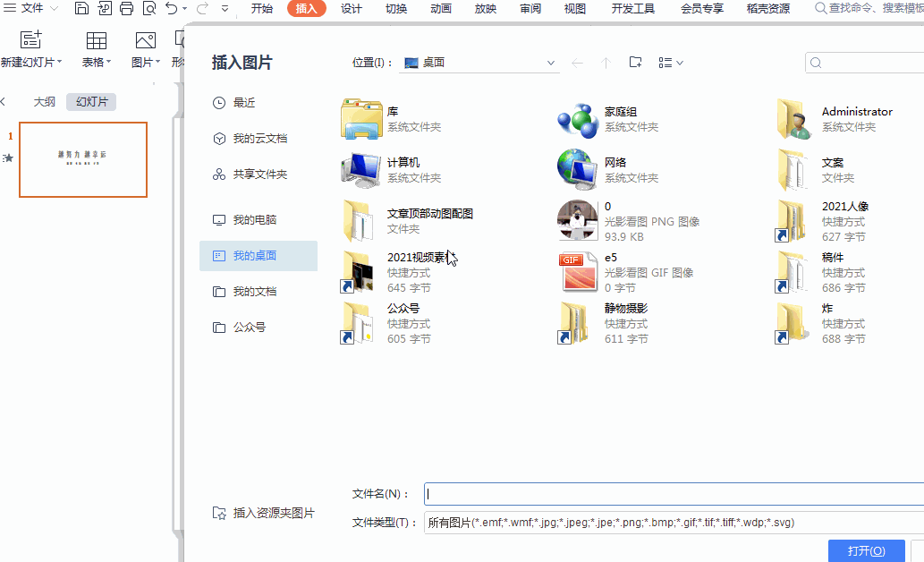Viewport: 924px width, 562px height.
Task: Click the Save icon in quick toolbar
Action: coord(81,9)
